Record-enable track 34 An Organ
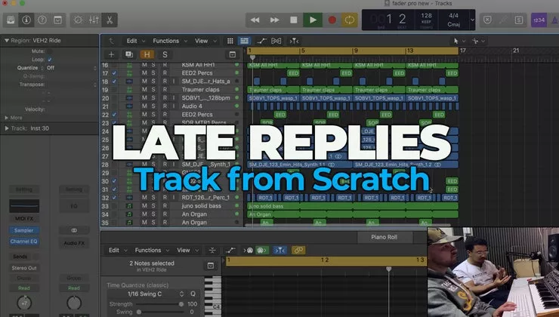559x317 pixels. 165,214
